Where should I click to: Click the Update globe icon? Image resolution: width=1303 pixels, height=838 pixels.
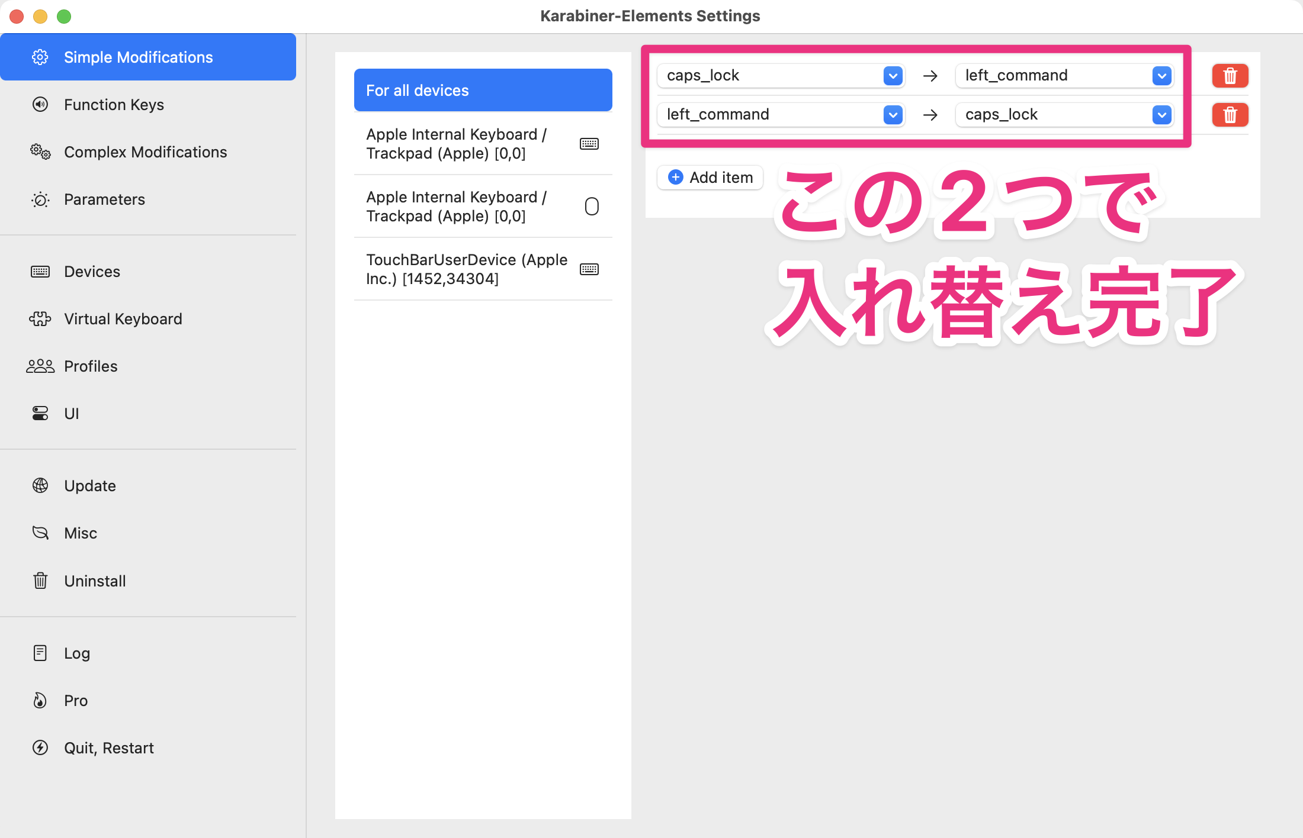pyautogui.click(x=40, y=486)
